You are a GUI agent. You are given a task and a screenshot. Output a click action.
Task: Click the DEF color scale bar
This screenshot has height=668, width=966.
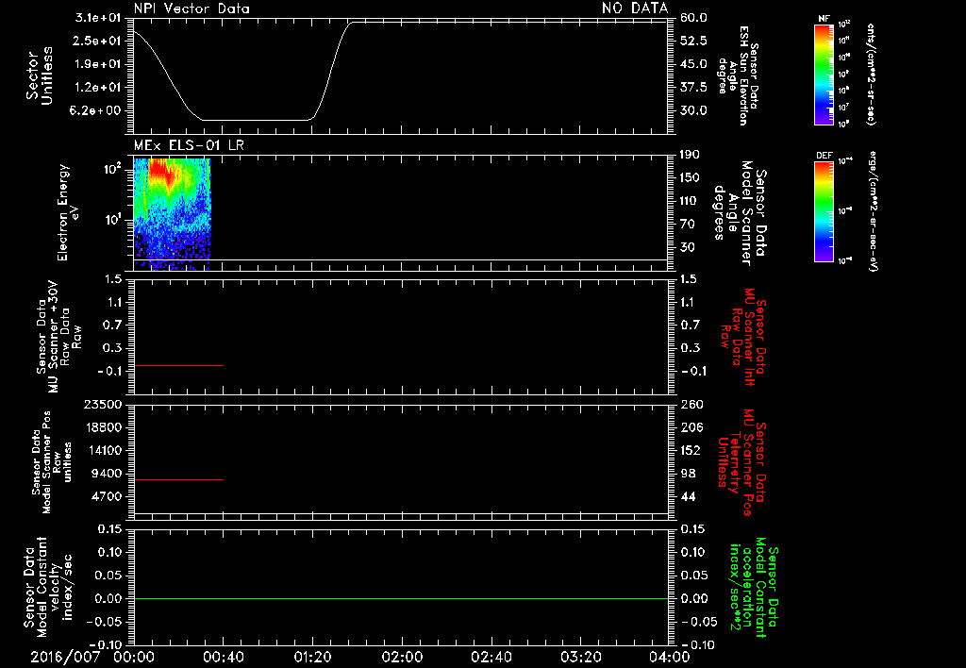pyautogui.click(x=824, y=211)
